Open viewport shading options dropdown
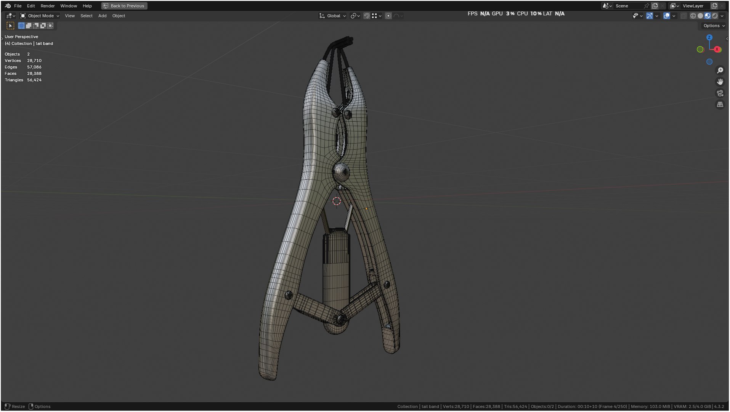Image resolution: width=730 pixels, height=412 pixels. pos(722,16)
